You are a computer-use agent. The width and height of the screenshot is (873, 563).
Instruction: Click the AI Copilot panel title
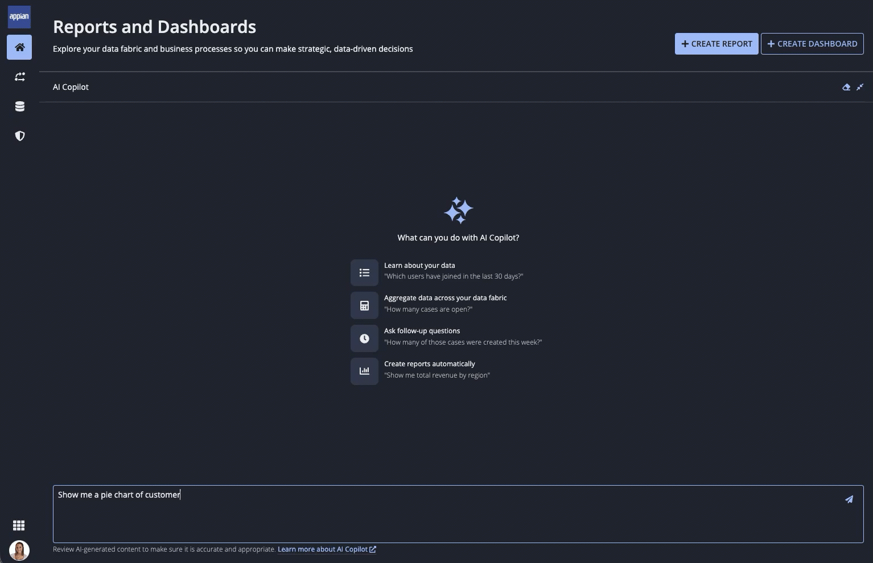coord(71,87)
